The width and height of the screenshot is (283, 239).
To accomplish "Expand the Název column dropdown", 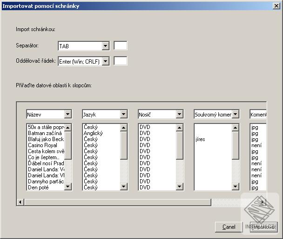I will click(67, 114).
